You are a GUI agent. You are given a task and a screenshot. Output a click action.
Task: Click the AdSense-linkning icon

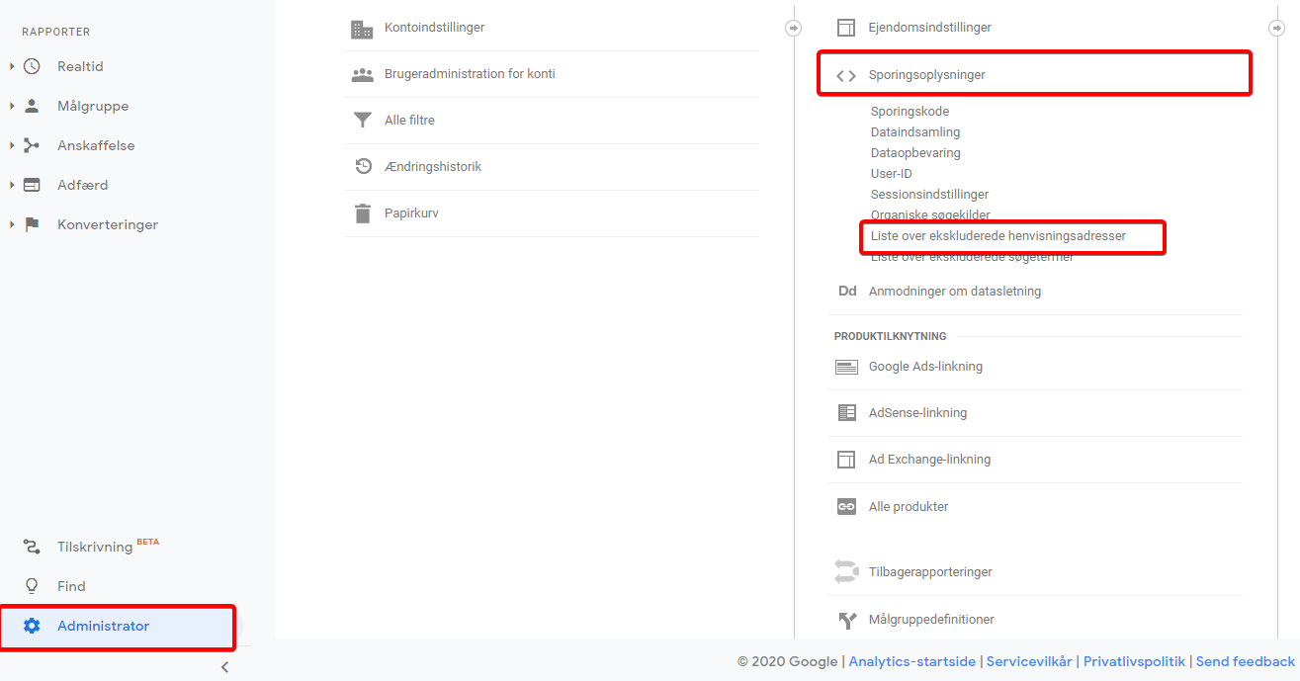[x=846, y=413]
